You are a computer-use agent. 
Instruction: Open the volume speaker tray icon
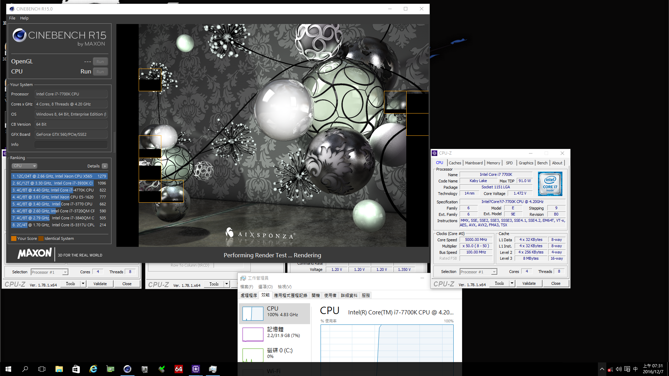tap(619, 369)
